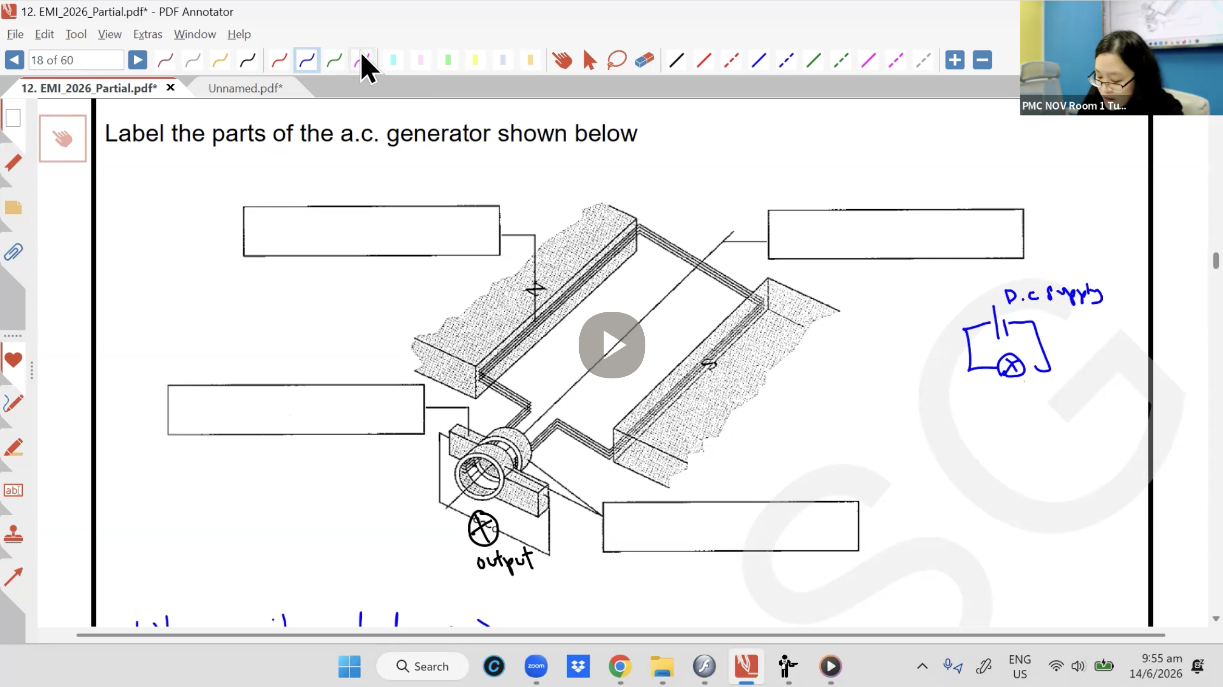Open the favorites heart in left sidebar
The width and height of the screenshot is (1223, 687).
13,359
